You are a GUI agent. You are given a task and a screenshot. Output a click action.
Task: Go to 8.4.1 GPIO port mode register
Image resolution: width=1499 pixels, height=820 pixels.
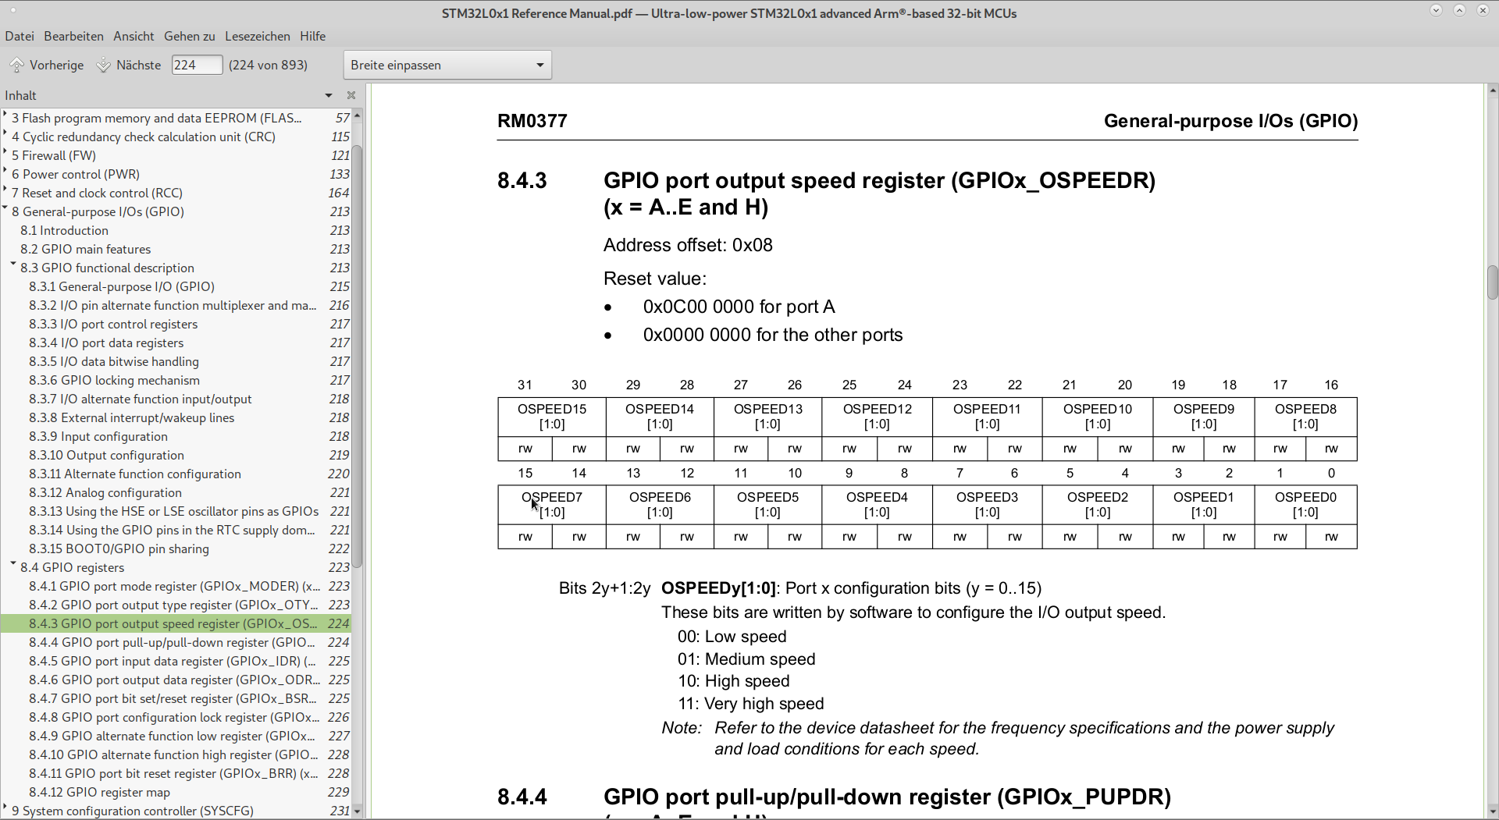tap(176, 586)
